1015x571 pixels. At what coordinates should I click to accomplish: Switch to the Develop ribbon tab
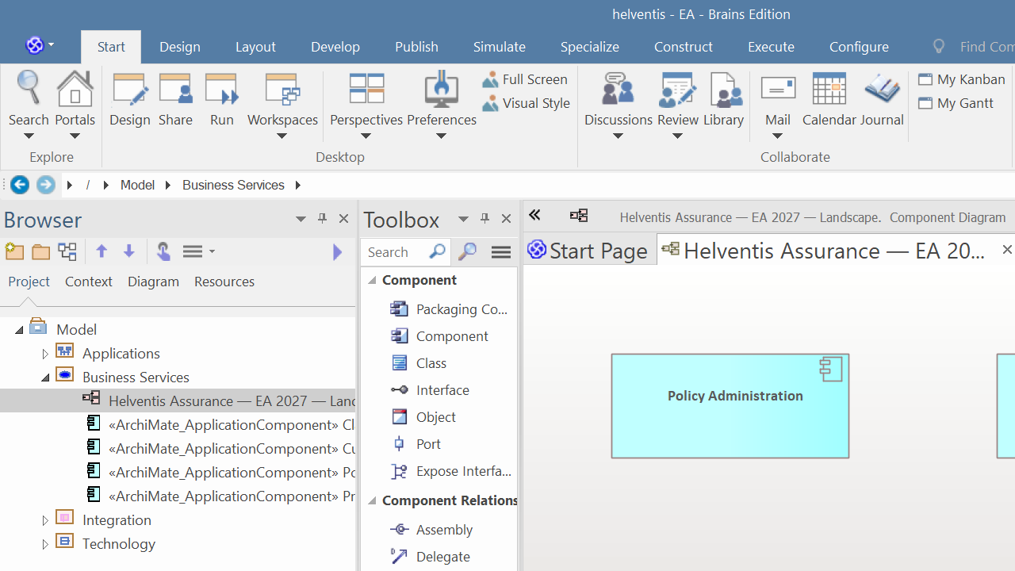point(335,47)
